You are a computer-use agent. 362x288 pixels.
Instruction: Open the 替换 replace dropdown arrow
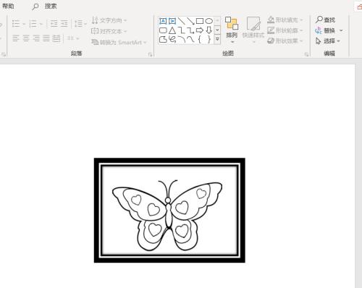341,30
